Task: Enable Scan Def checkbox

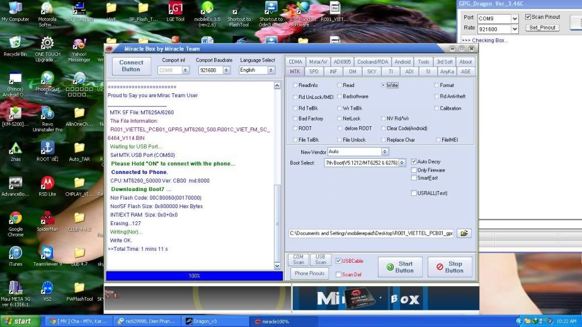Action: coord(339,275)
